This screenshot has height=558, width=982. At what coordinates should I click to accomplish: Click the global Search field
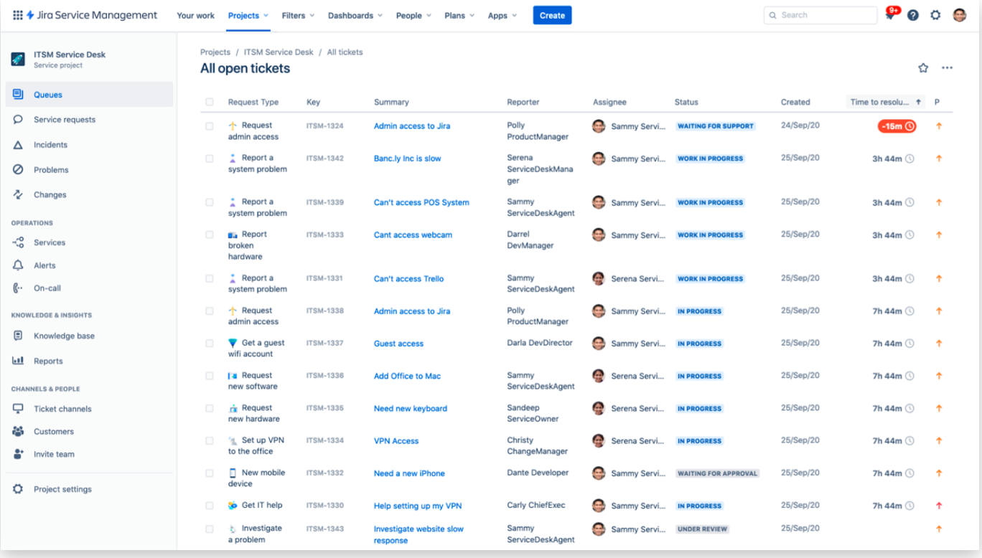point(820,14)
